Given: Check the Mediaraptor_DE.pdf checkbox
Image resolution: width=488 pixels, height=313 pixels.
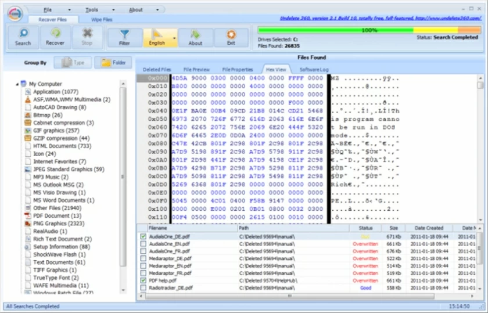Looking at the screenshot, I should [143, 258].
